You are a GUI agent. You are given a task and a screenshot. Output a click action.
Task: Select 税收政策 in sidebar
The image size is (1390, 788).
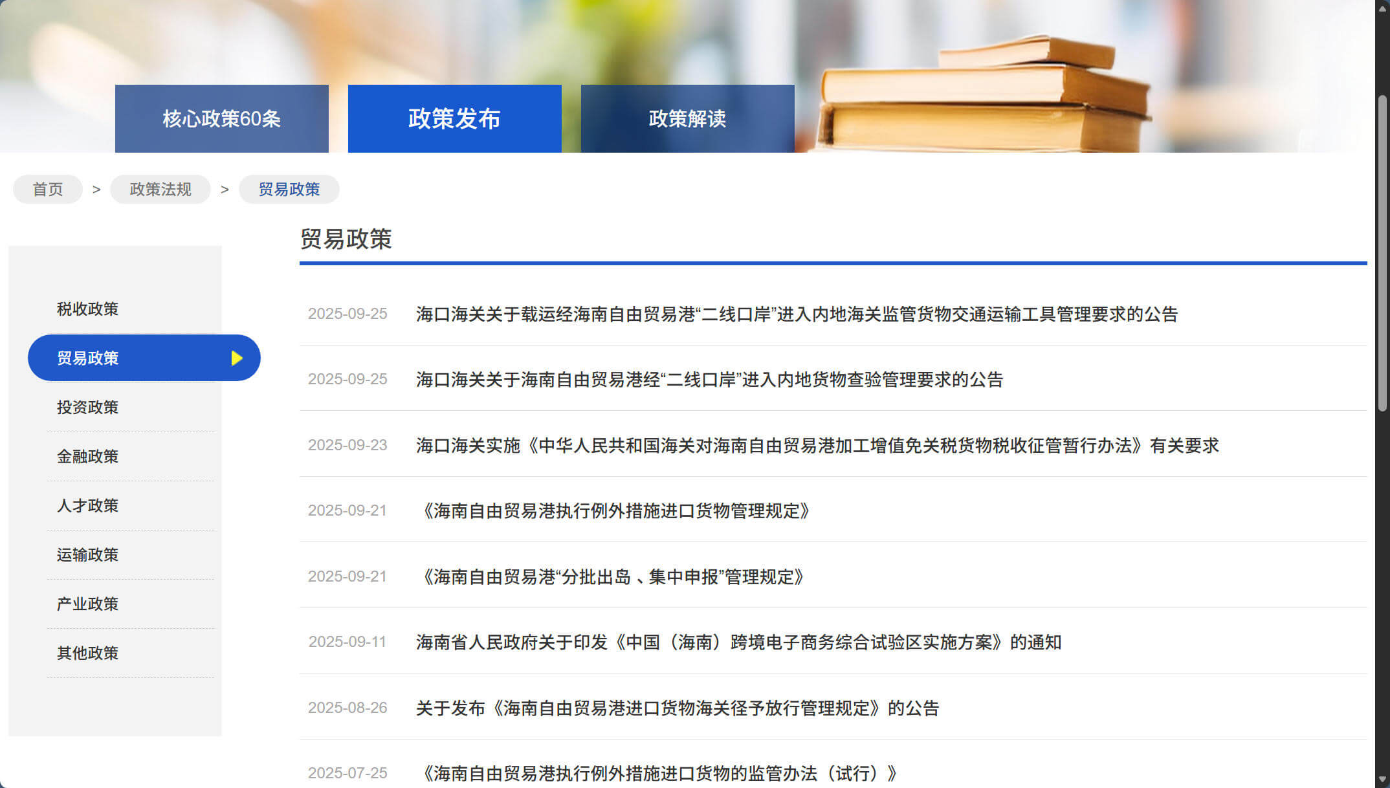pyautogui.click(x=88, y=309)
